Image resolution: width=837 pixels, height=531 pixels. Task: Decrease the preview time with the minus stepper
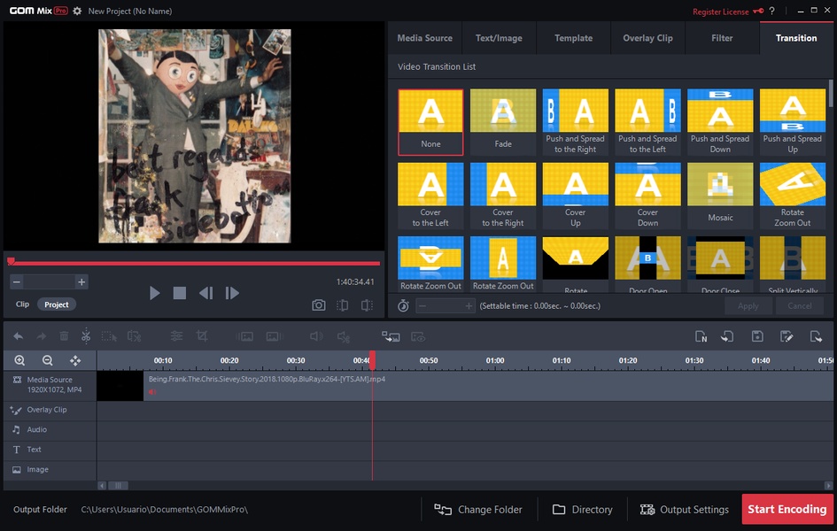tap(17, 282)
